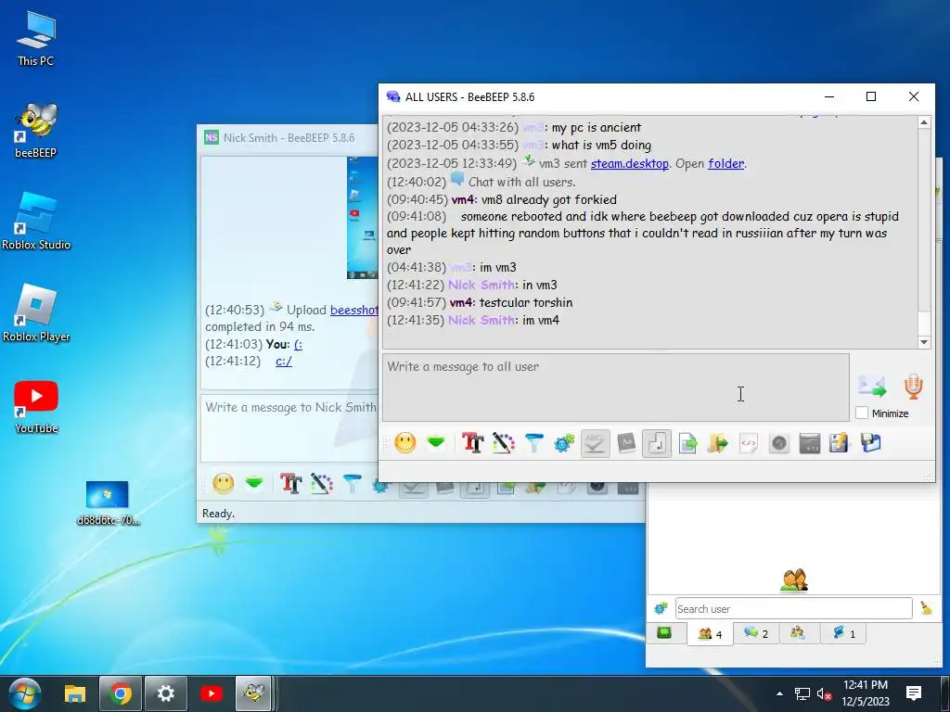This screenshot has width=950, height=712.
Task: Toggle ABC spell checking button
Action: pos(595,443)
